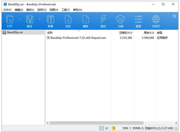The width and height of the screenshot is (180, 132).
Task: Select the 代码页 globe icon
Action: click(156, 21)
